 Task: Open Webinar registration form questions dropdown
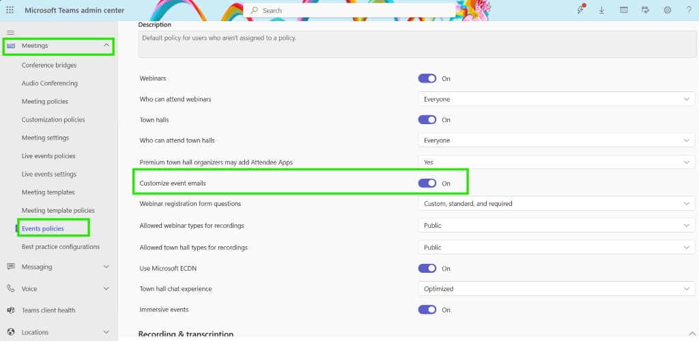pyautogui.click(x=556, y=203)
